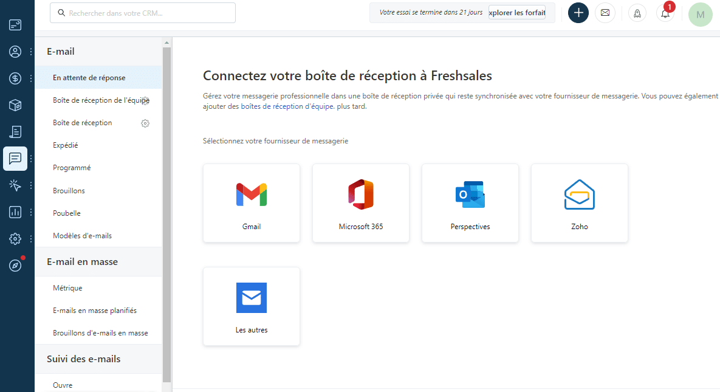This screenshot has height=392, width=720.
Task: Open the Products box icon in sidebar
Action: (x=15, y=105)
